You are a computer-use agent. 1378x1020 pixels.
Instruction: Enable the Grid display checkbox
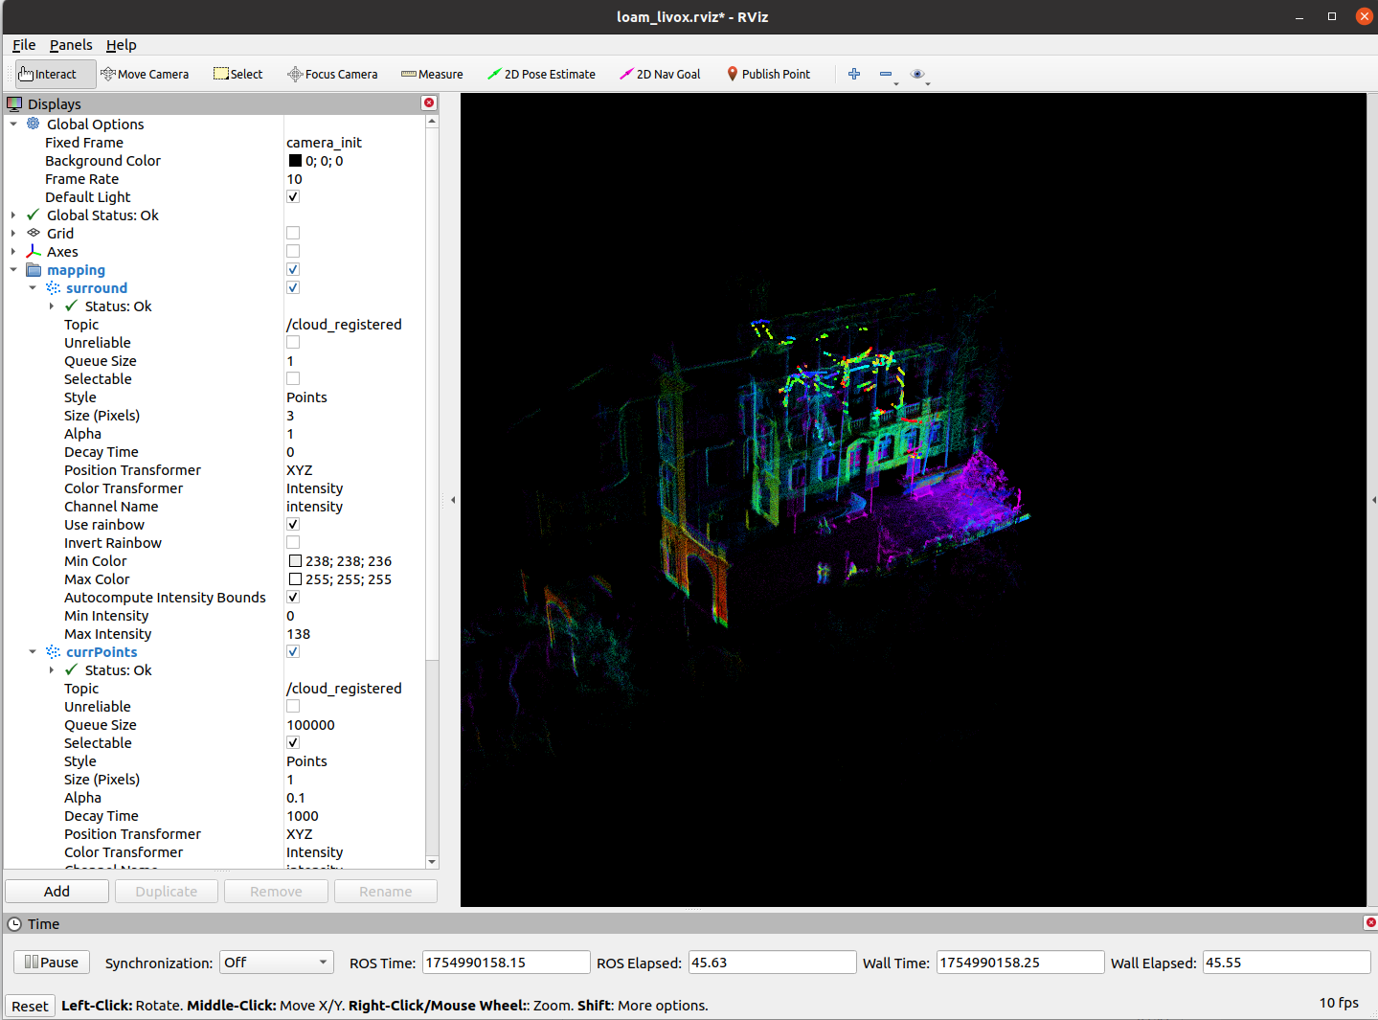click(x=292, y=232)
